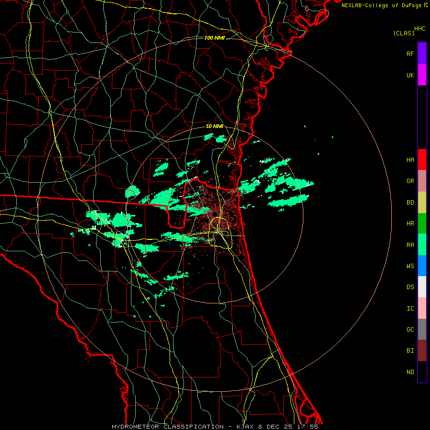Click the DS legend label
Viewport: 430px width, 430px height.
coord(410,287)
